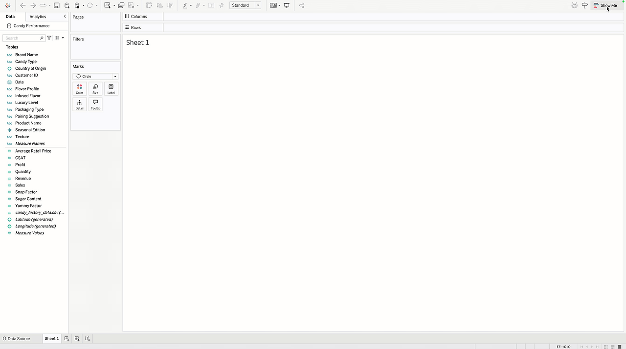This screenshot has width=626, height=349.
Task: Toggle the Show Me panel
Action: pyautogui.click(x=605, y=5)
